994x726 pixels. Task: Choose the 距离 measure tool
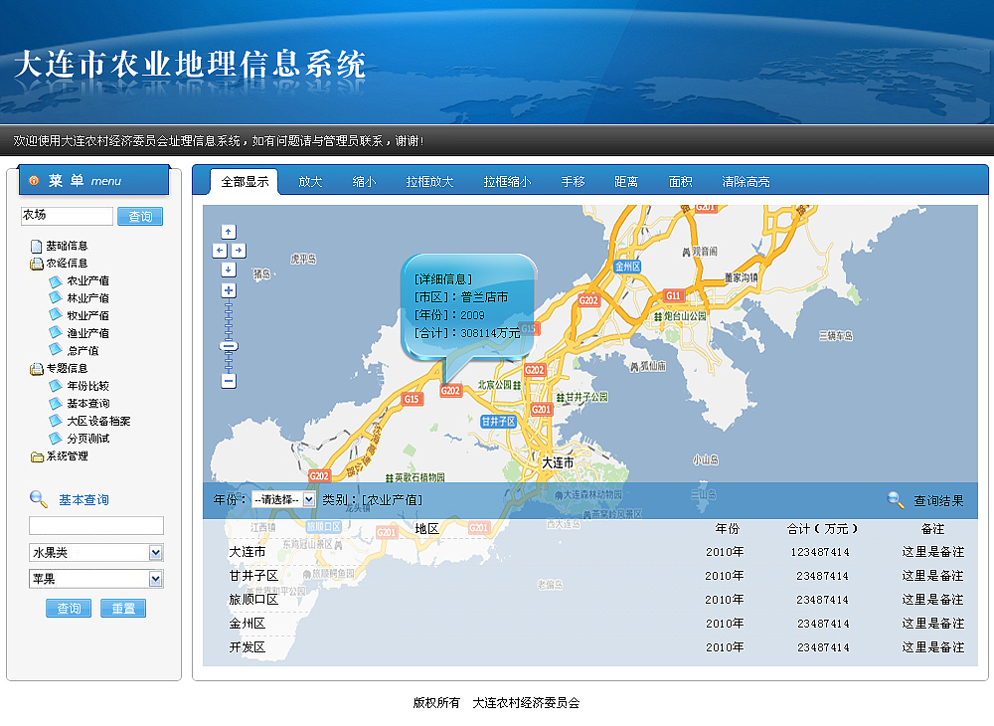(626, 182)
